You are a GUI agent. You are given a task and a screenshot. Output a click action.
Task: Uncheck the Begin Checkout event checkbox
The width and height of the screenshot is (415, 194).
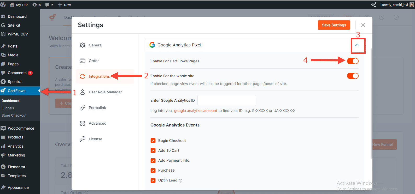[153, 141]
